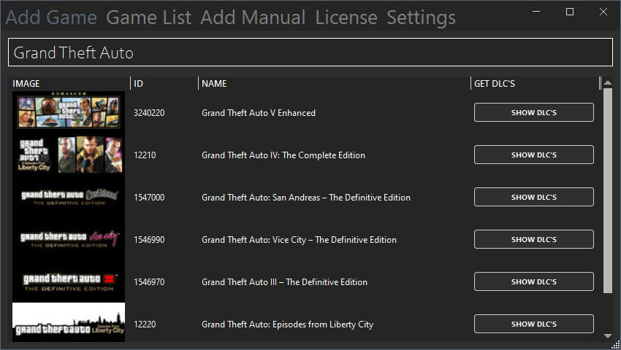The height and width of the screenshot is (350, 621).
Task: Select the Vice City Definitive Edition thumbnail
Action: [69, 239]
